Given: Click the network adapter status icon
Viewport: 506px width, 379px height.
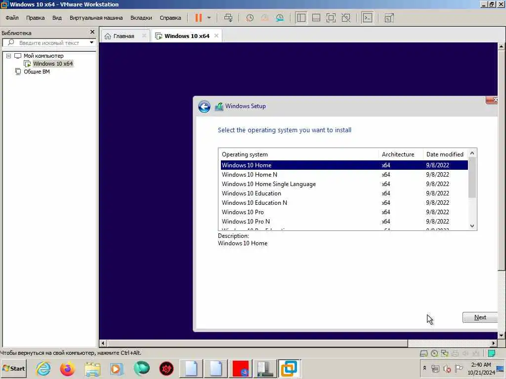Looking at the screenshot, I should [x=445, y=353].
